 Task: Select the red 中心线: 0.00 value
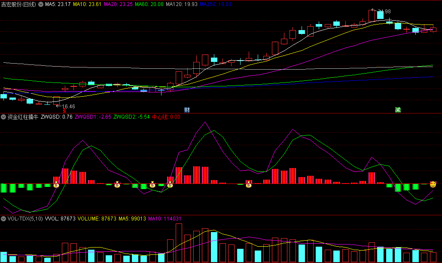(166, 117)
